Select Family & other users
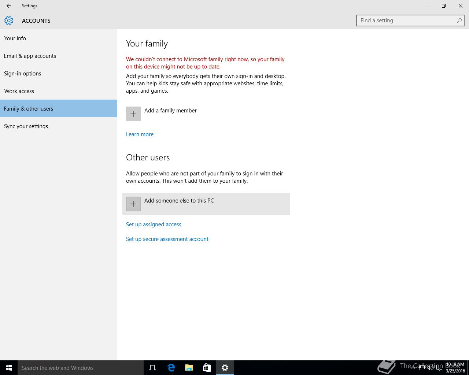469x375 pixels. point(59,108)
